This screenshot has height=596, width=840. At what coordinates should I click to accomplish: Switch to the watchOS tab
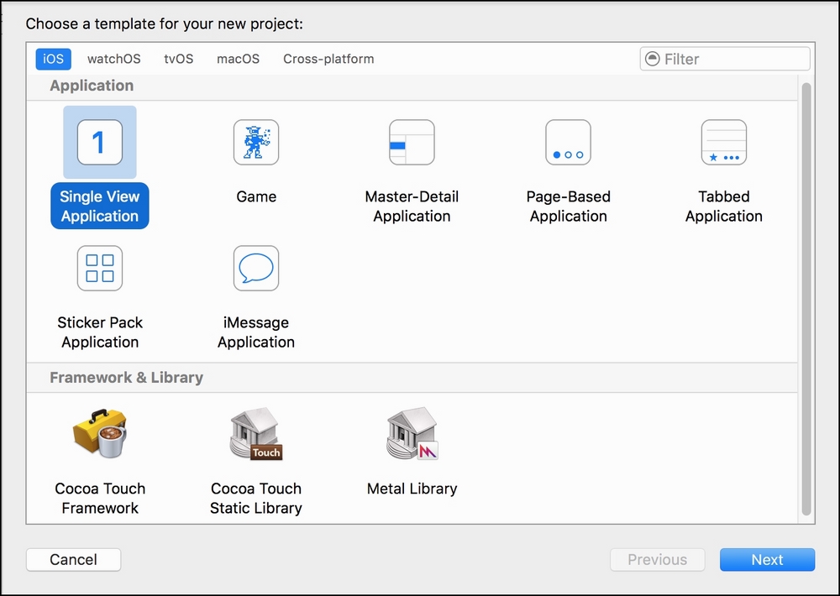coord(114,59)
